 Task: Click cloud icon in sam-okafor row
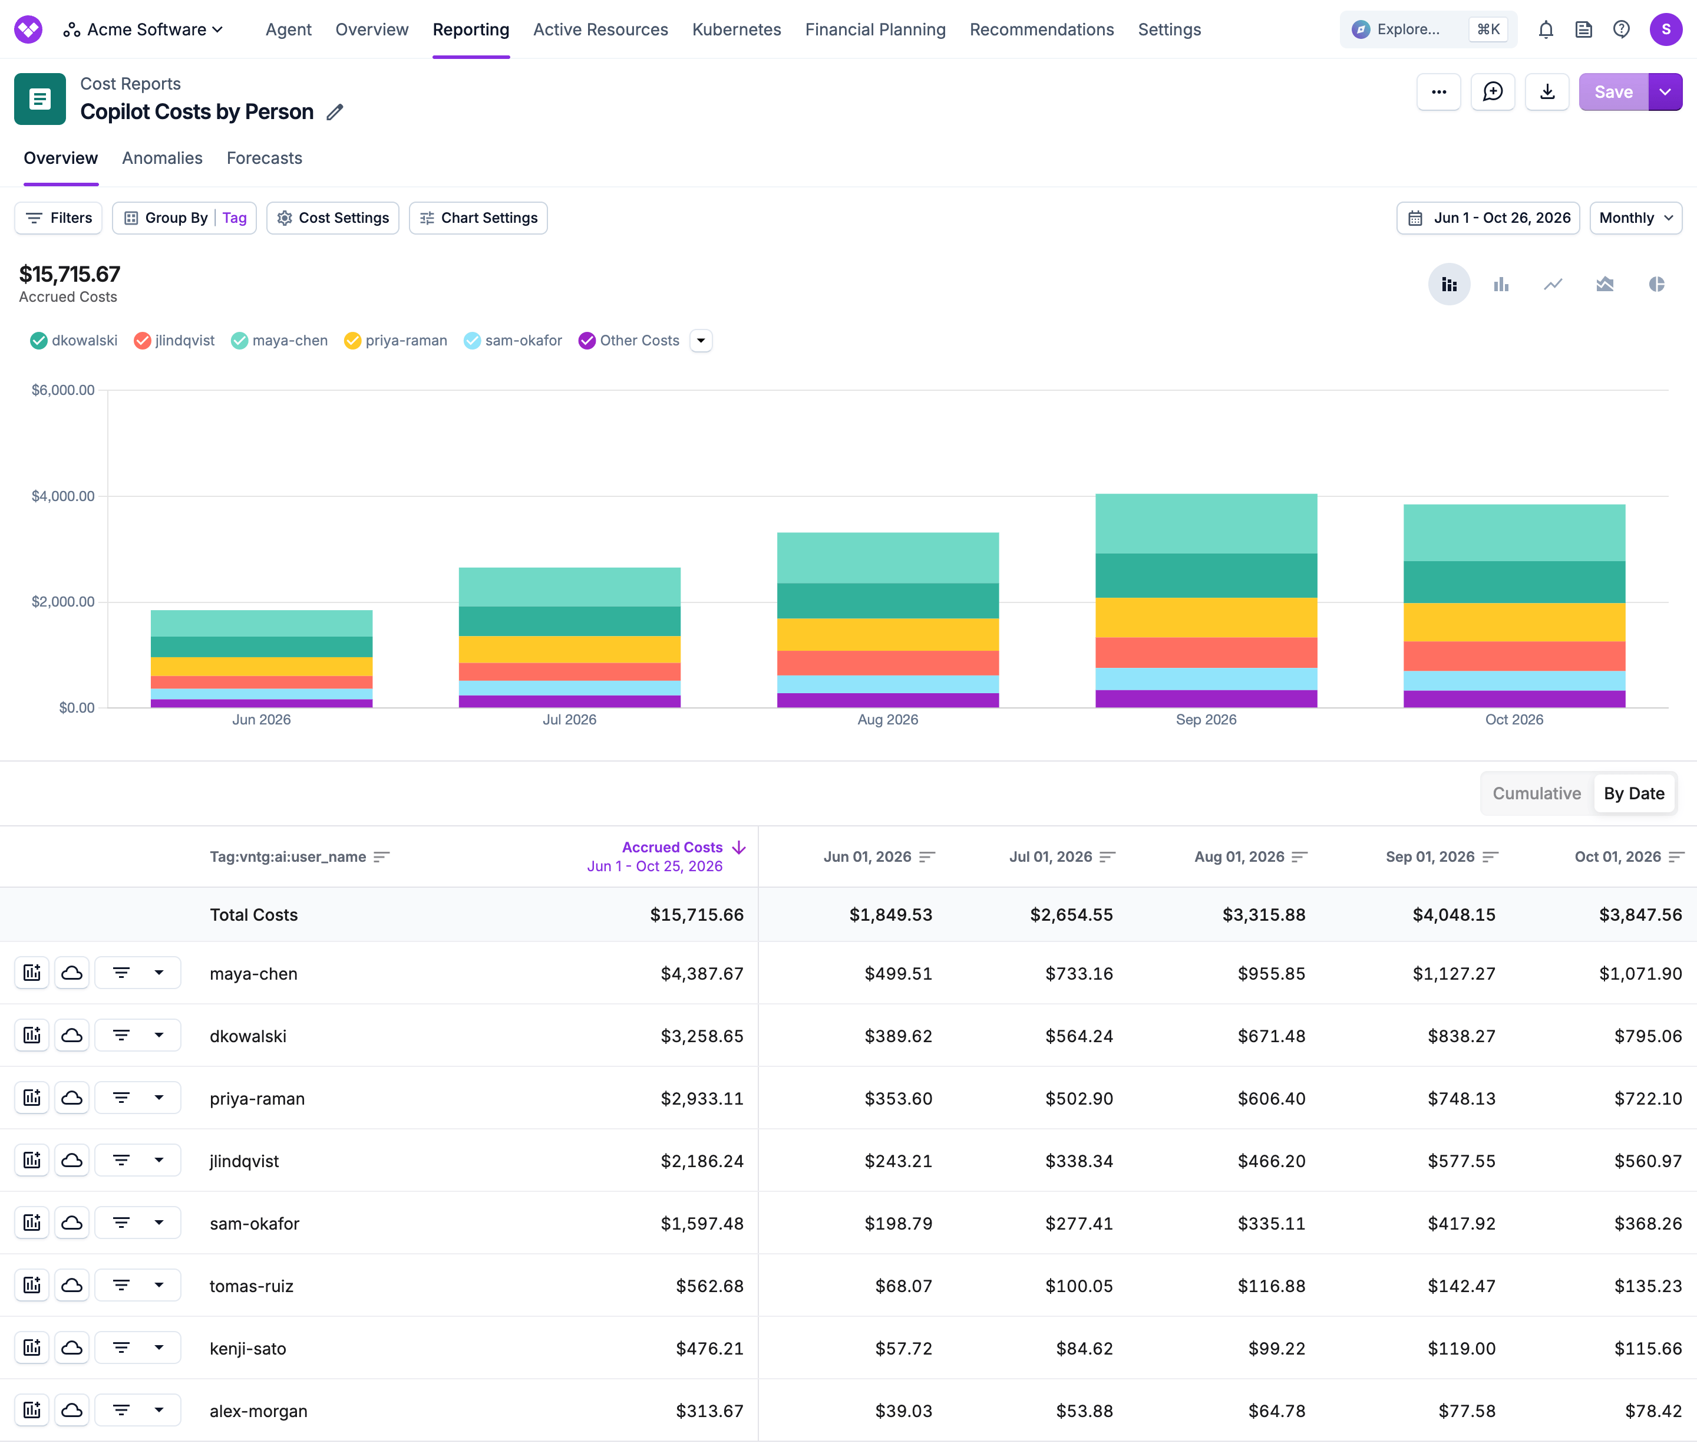[x=72, y=1222]
